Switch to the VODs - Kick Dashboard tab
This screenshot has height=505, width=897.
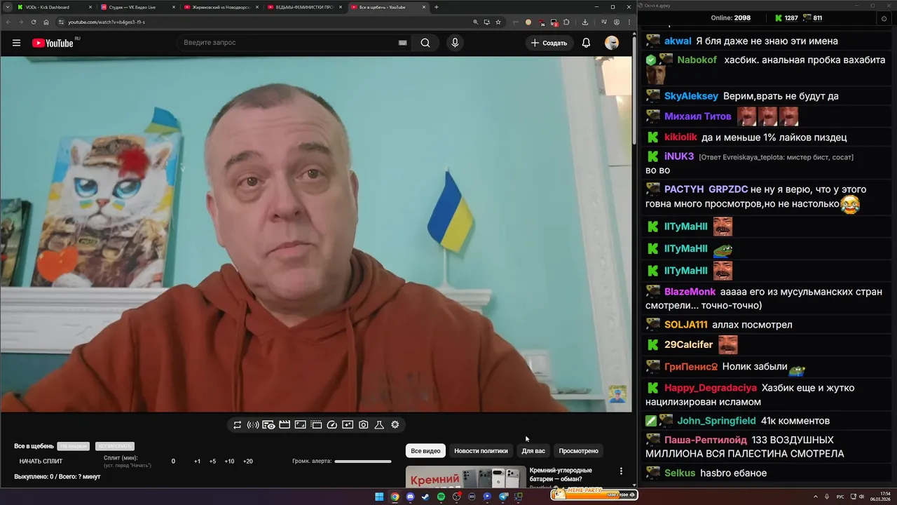tap(53, 7)
